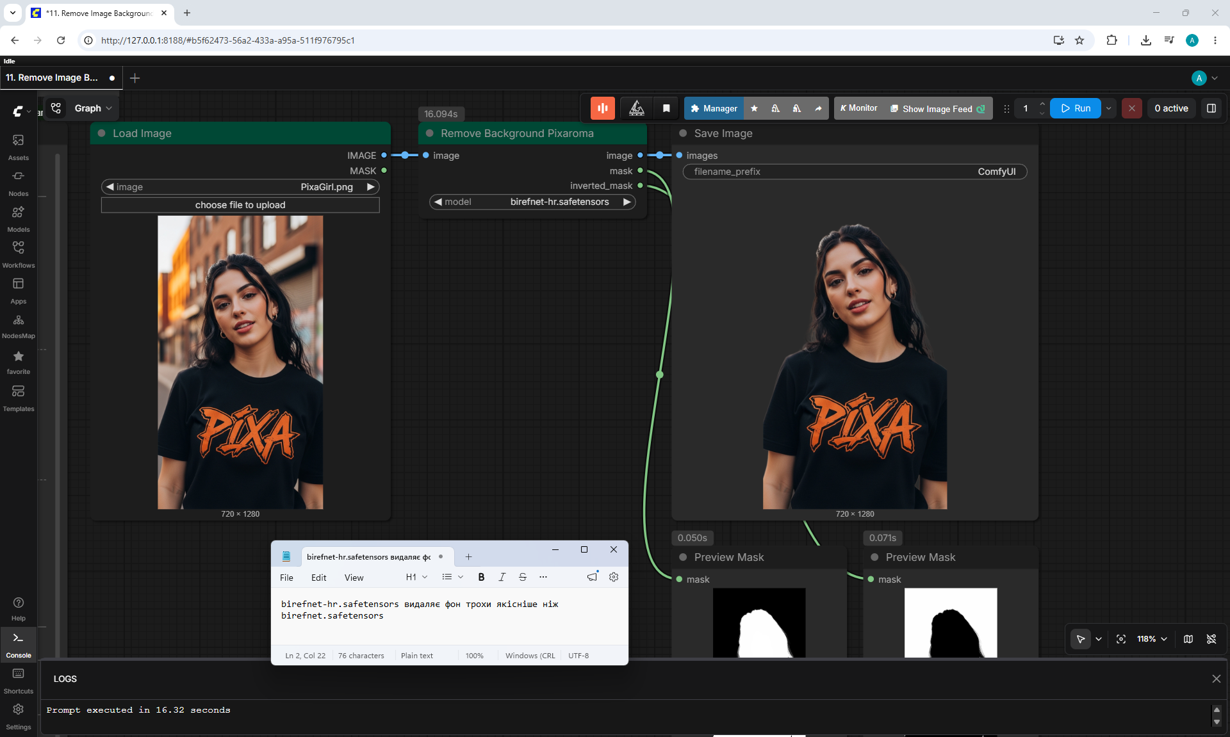Open the Models sidebar panel

point(19,218)
